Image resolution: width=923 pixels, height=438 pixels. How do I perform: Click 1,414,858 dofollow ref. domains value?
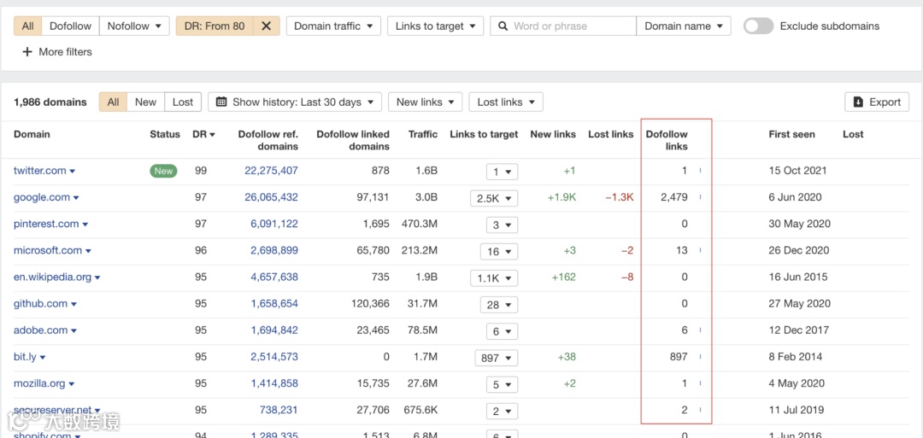click(274, 383)
